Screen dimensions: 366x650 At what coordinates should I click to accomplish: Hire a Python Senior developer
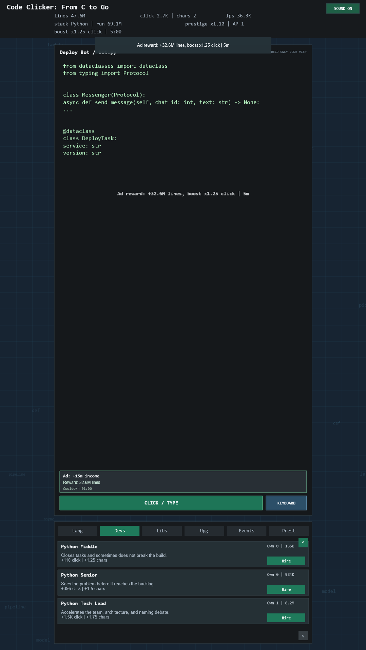coord(286,589)
